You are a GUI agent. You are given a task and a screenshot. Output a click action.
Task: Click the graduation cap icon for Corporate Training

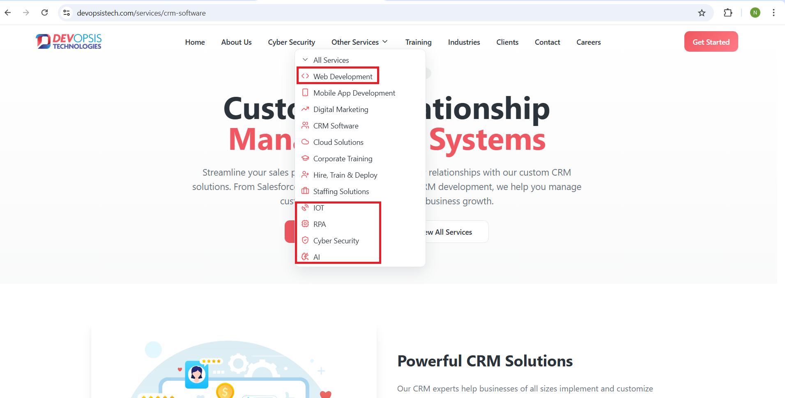pos(305,158)
